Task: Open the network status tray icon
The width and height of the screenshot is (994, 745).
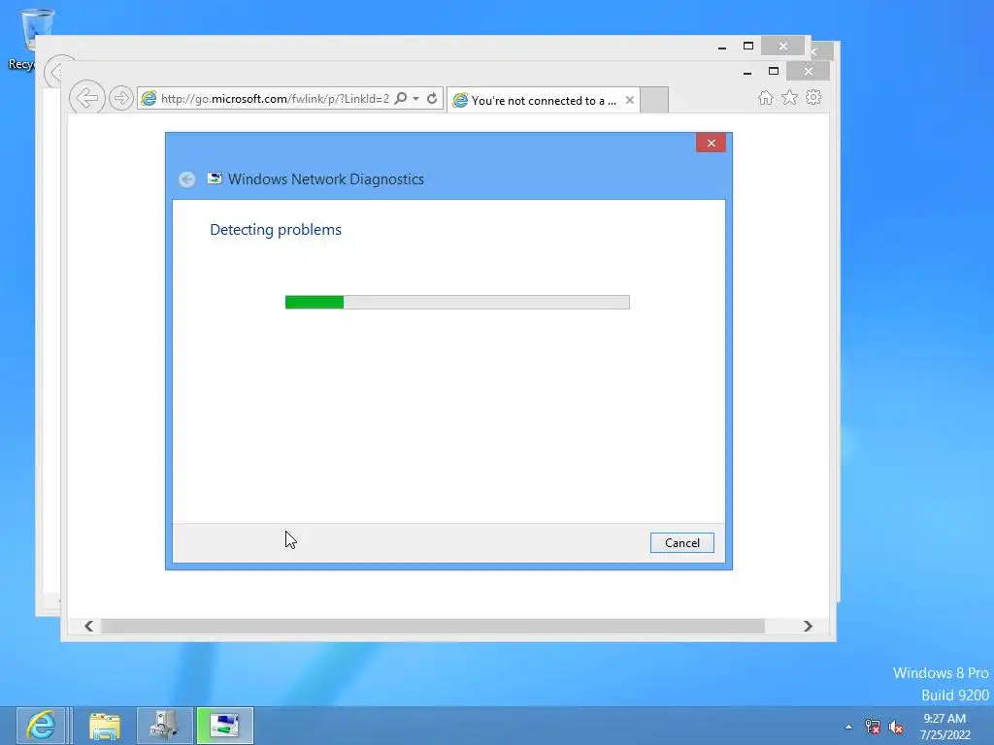Action: click(873, 727)
